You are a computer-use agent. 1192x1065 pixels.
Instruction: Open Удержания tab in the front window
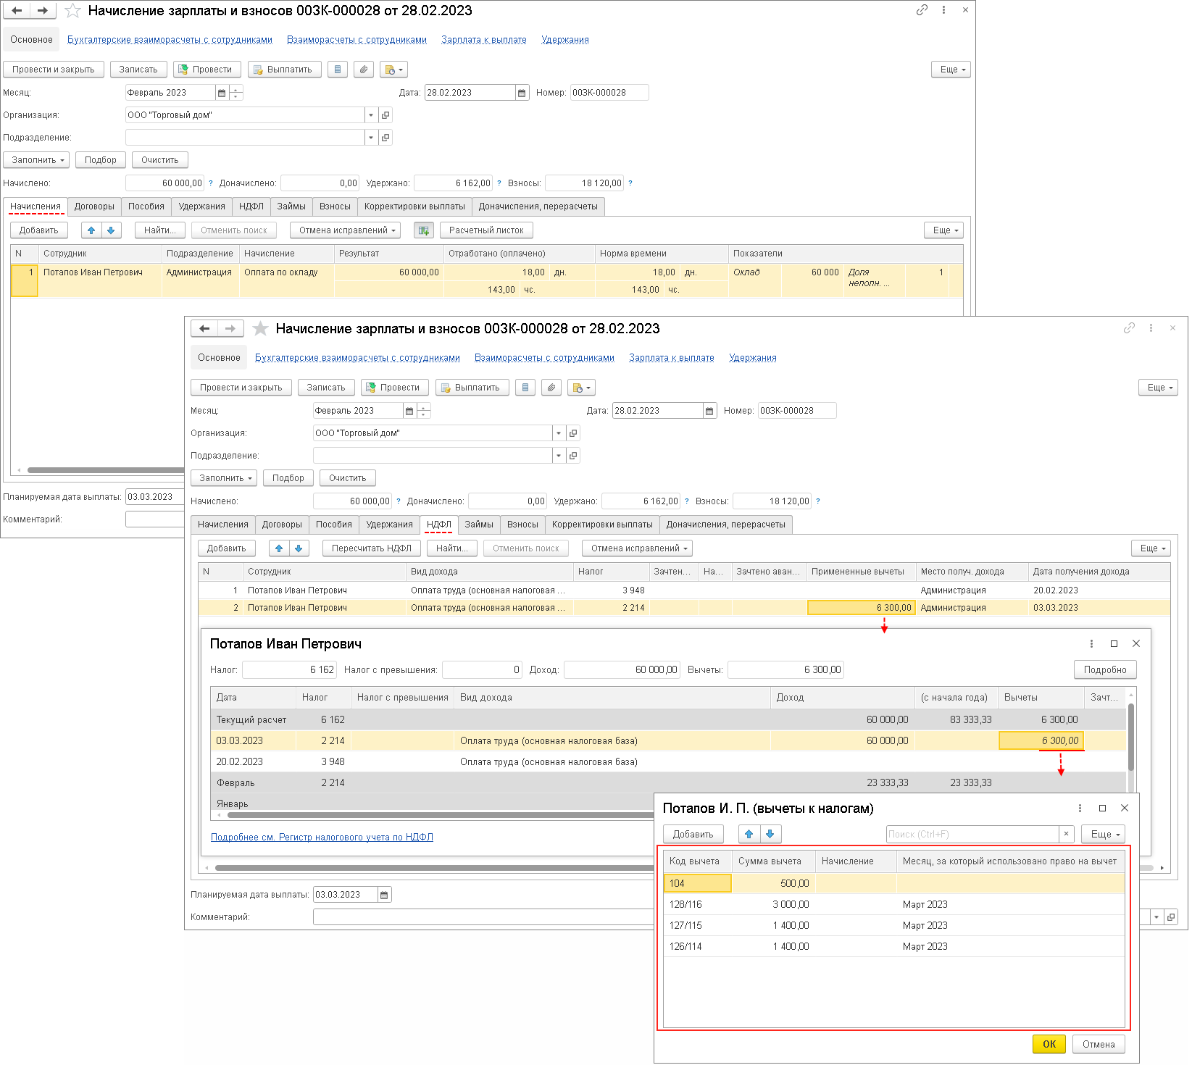(x=389, y=525)
